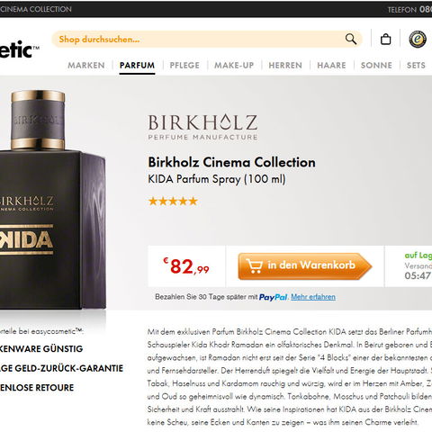
Task: Click the KIDA perfume bottle image
Action: point(53,200)
